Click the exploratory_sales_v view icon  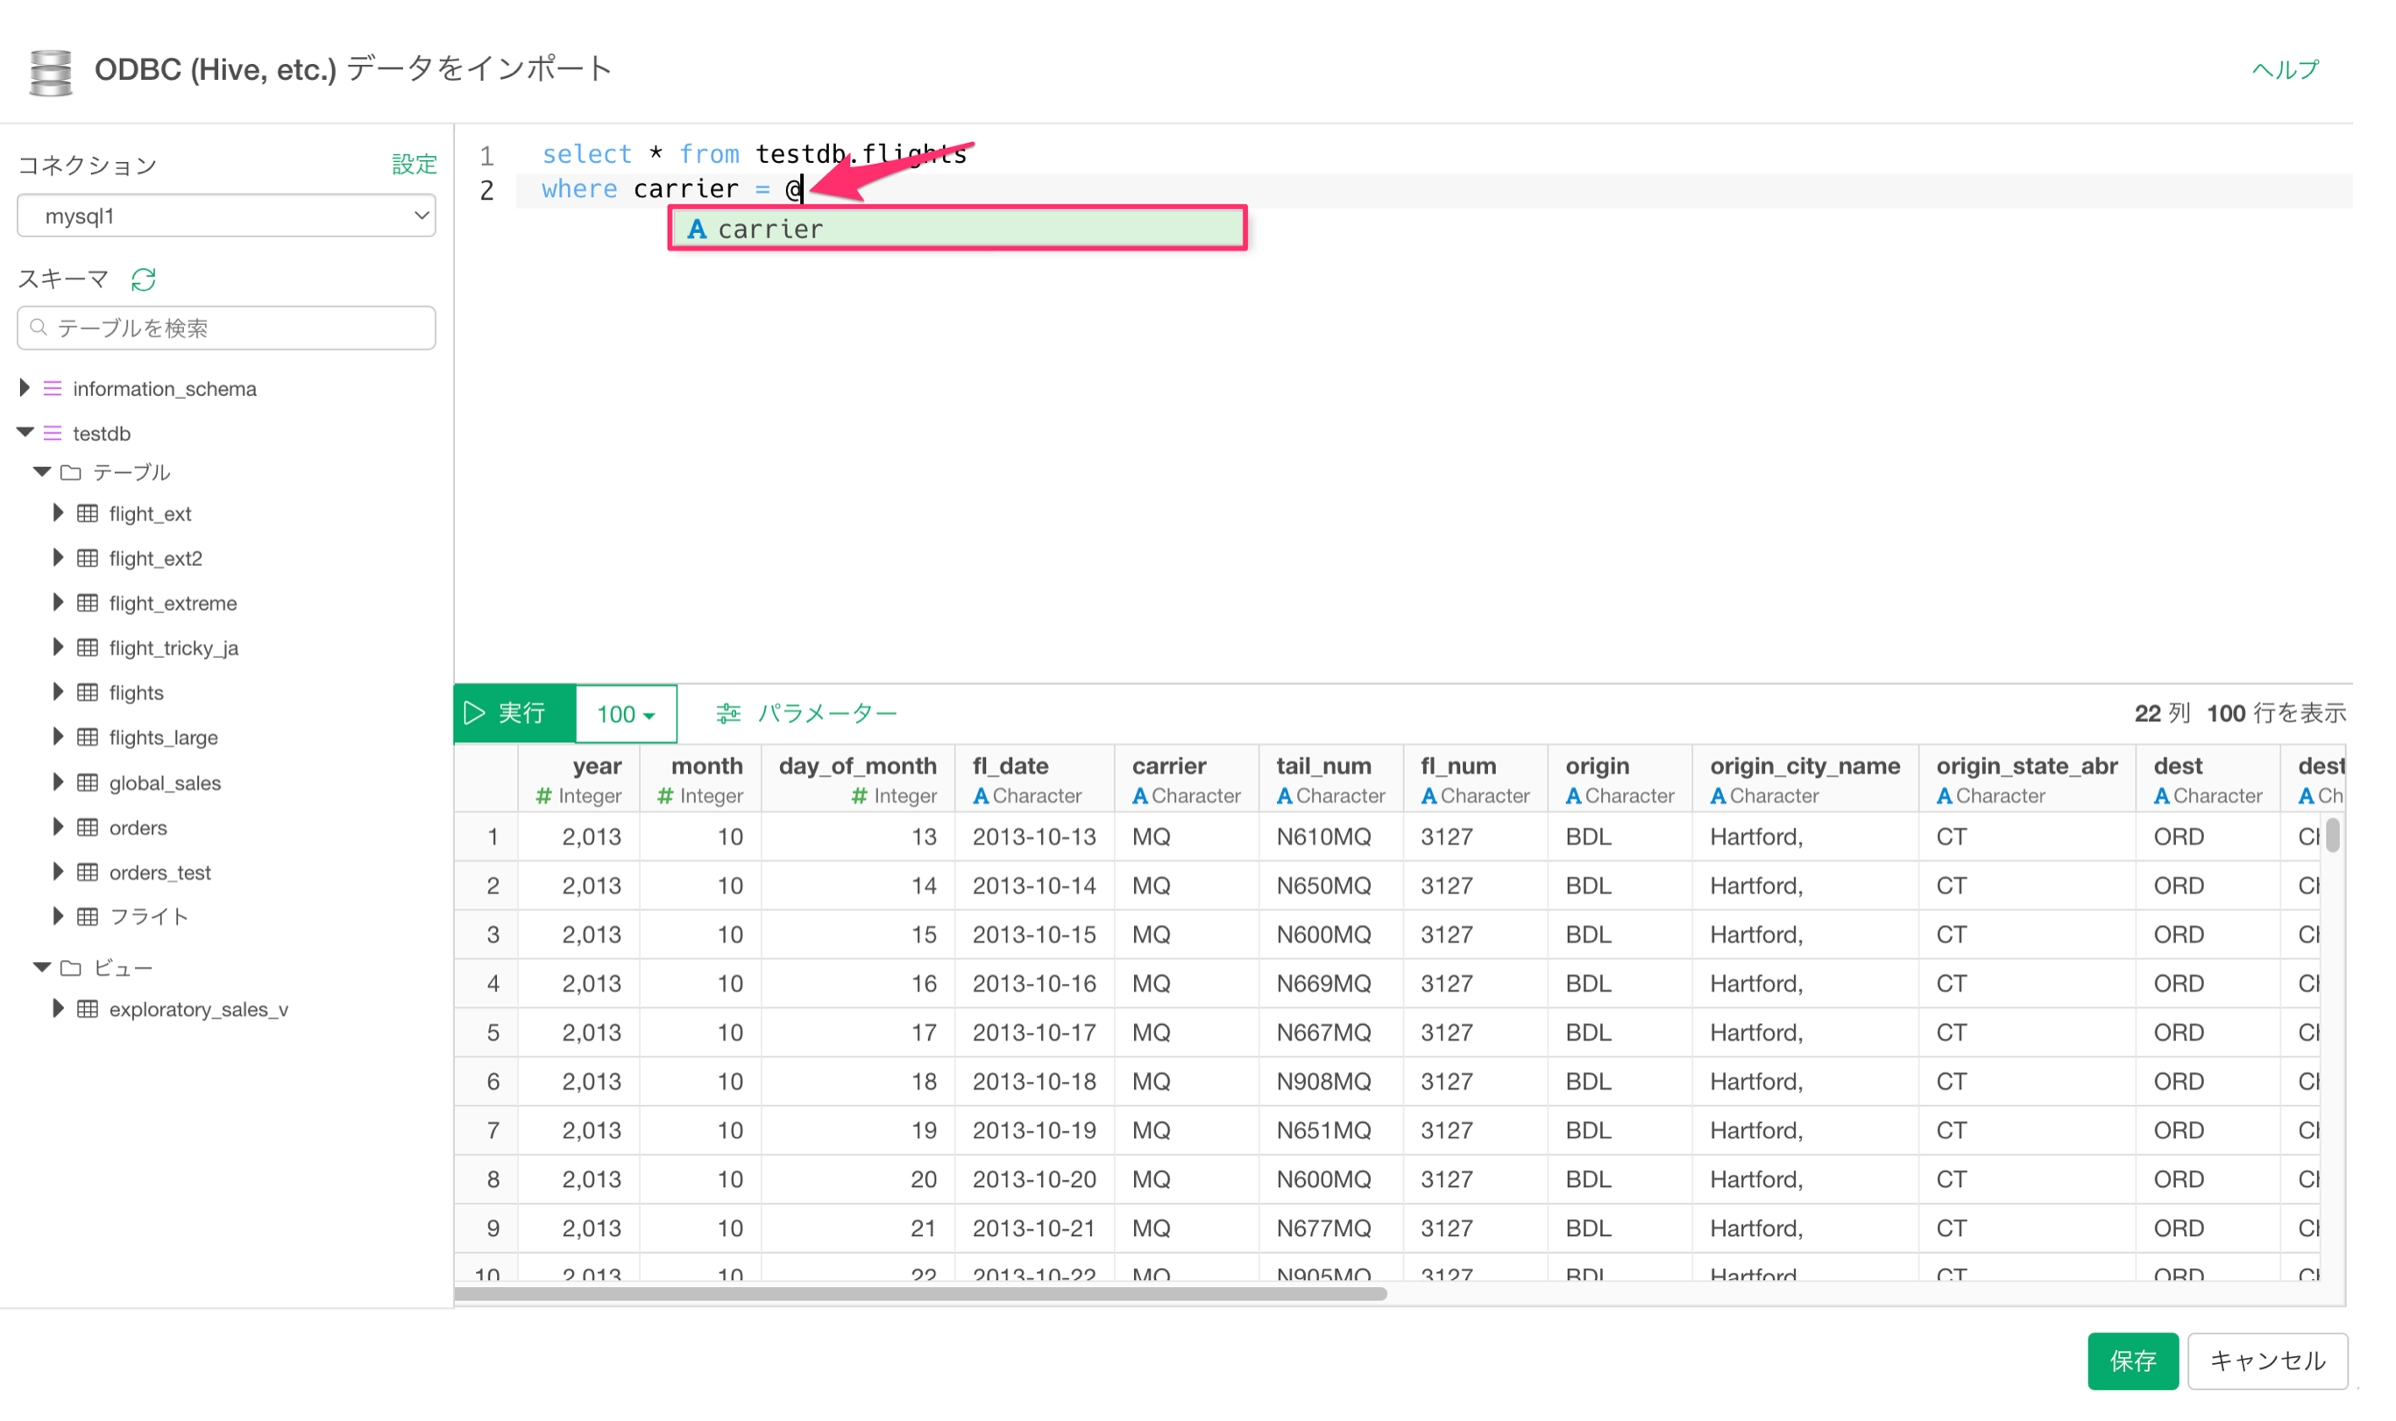[87, 1009]
